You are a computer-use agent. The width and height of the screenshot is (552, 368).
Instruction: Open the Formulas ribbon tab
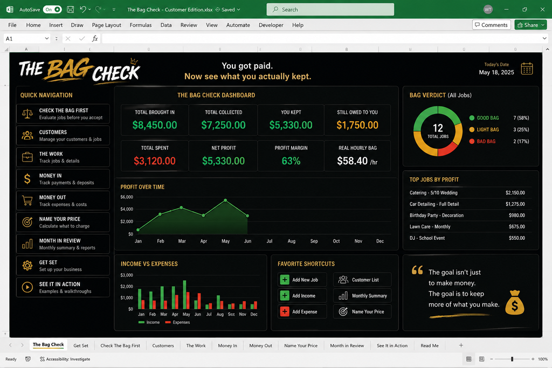click(x=141, y=25)
